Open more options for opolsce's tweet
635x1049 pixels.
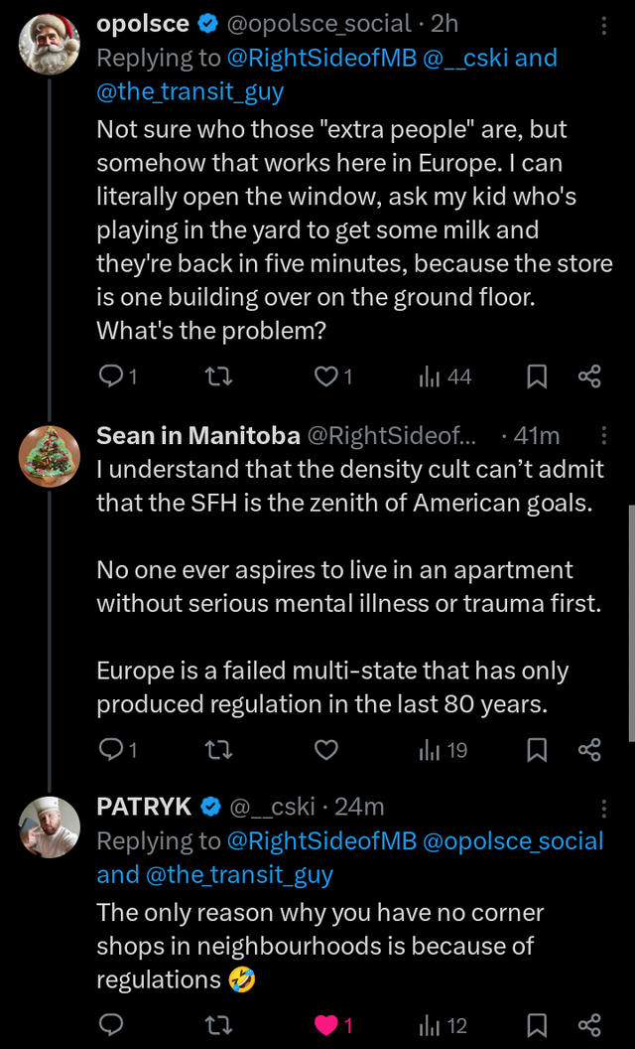pos(603,25)
